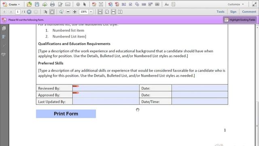Click the dropdown field tool icon
Image resolution: width=259 pixels, height=146 pixels.
click(151, 4)
